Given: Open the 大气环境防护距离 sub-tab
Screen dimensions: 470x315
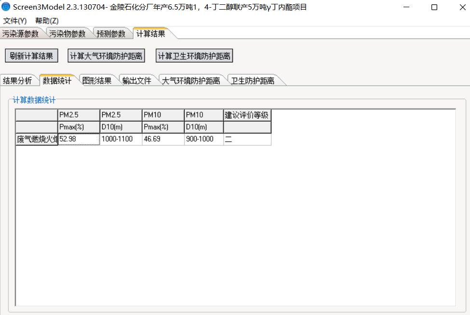Looking at the screenshot, I should point(191,80).
